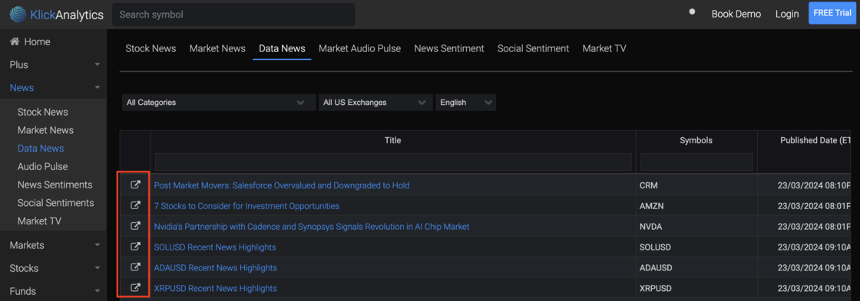
Task: Click the Symbols column filter box
Action: pyautogui.click(x=696, y=162)
